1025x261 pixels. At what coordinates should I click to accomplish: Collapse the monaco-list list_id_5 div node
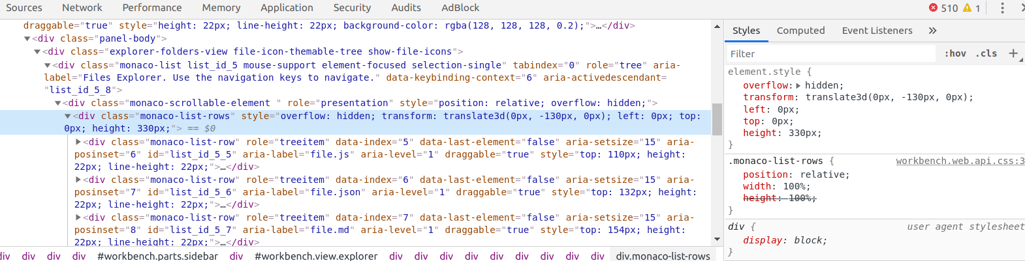48,66
